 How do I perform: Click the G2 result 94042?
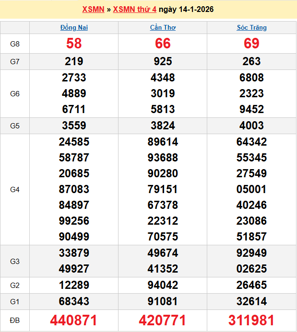coord(163,285)
